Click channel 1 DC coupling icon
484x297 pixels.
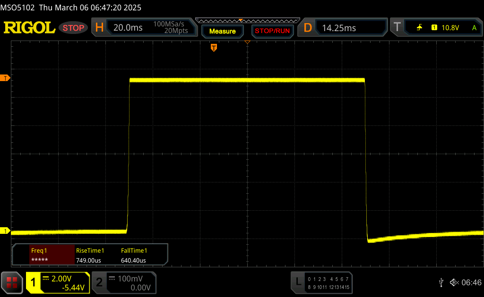[46, 279]
